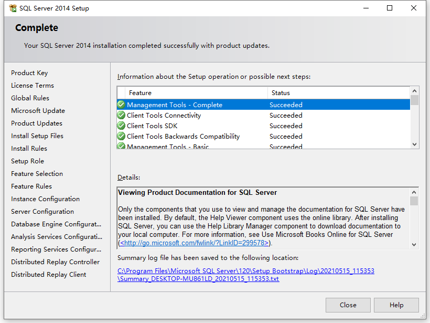The height and width of the screenshot is (323, 430).
Task: Select the Management Tools - Complete row
Action: pos(264,105)
